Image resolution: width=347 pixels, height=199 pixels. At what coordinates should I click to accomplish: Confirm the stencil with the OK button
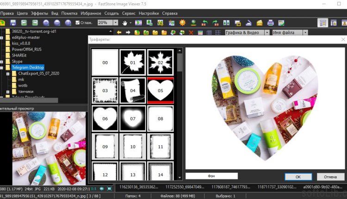point(298,177)
